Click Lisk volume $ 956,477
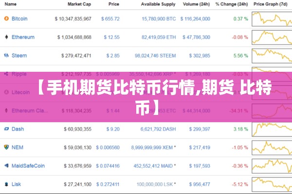This screenshot has width=292, height=194. tap(200, 184)
